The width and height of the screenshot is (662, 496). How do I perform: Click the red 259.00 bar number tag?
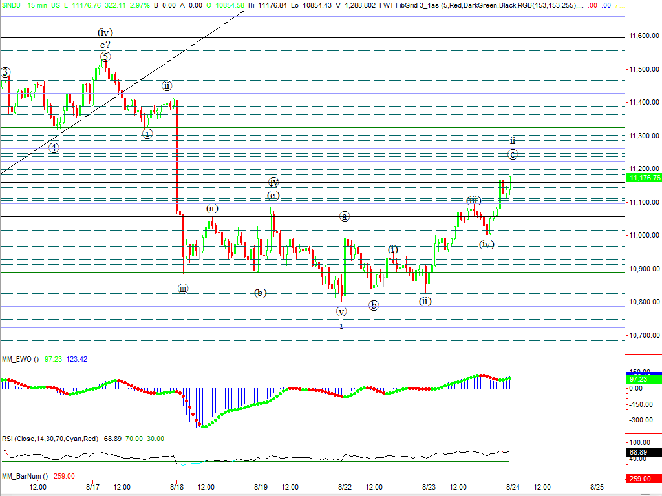click(644, 478)
